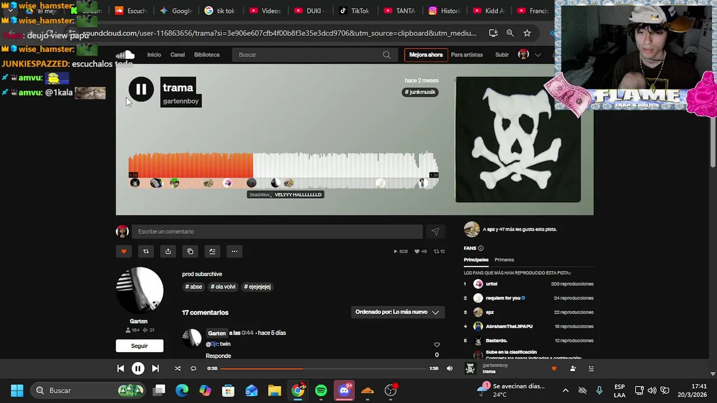Open fan AbrahamTheLilPAPU profile

click(509, 326)
